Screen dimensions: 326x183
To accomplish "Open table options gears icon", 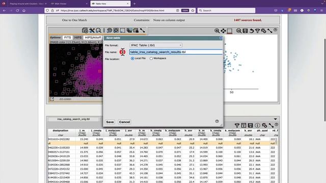I will click(264, 126).
